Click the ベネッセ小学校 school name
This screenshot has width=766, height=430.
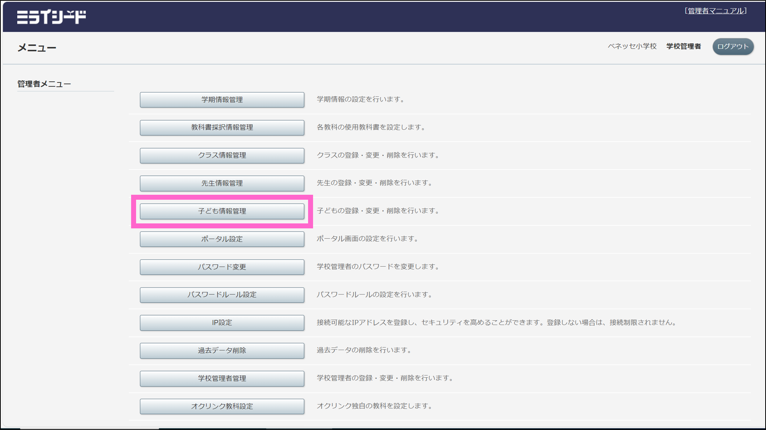tap(632, 46)
